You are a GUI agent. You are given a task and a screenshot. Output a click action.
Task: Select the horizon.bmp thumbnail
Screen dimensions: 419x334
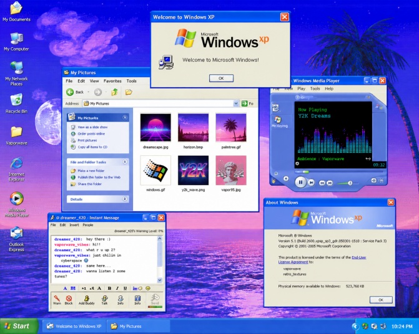(x=193, y=128)
